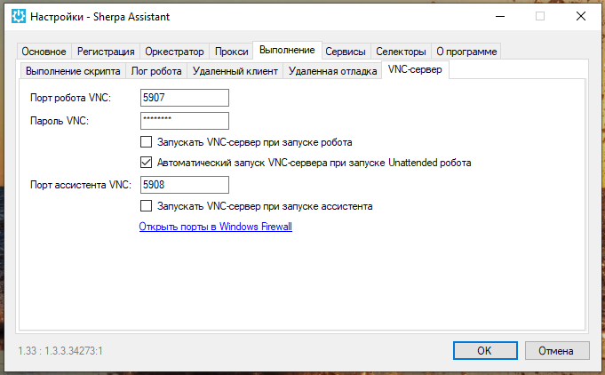Open the Основное tab
The image size is (605, 375).
click(44, 52)
